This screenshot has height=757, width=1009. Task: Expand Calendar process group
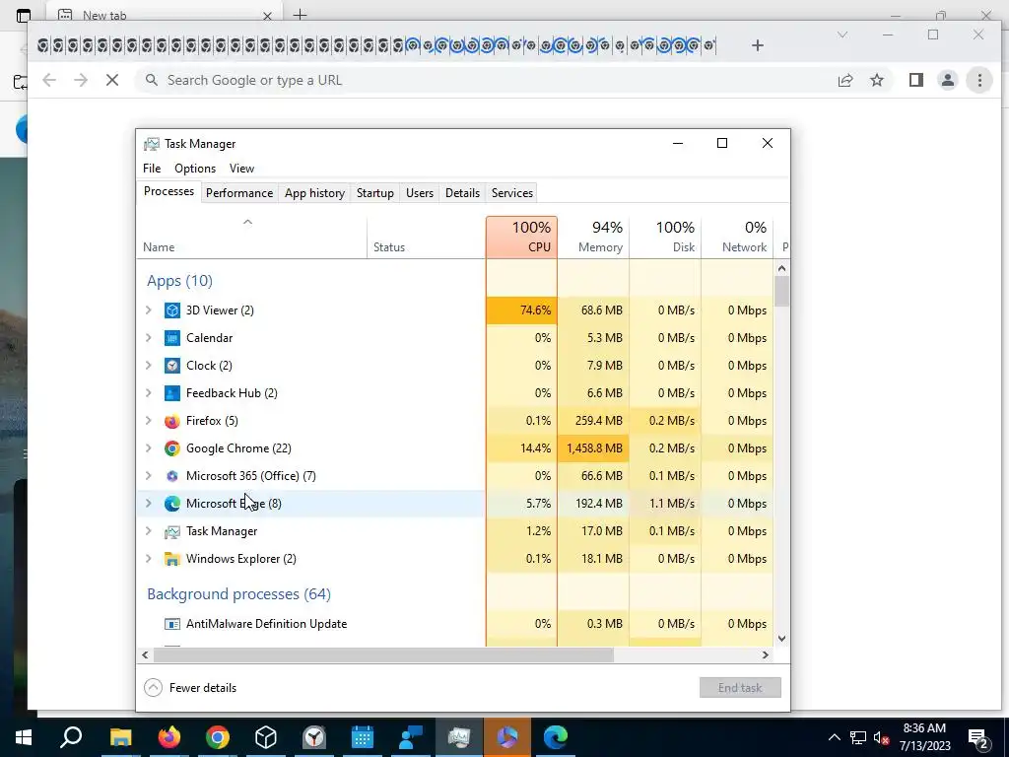pos(149,338)
